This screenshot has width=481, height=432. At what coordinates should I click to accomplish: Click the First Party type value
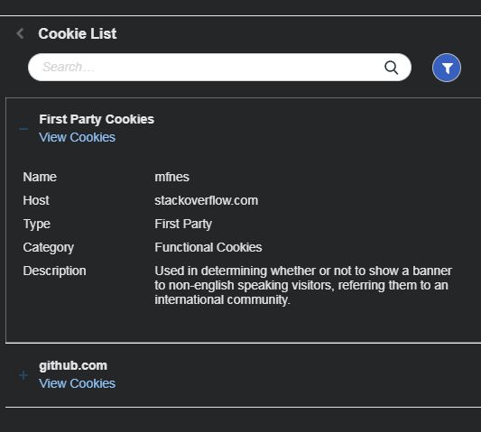(183, 225)
